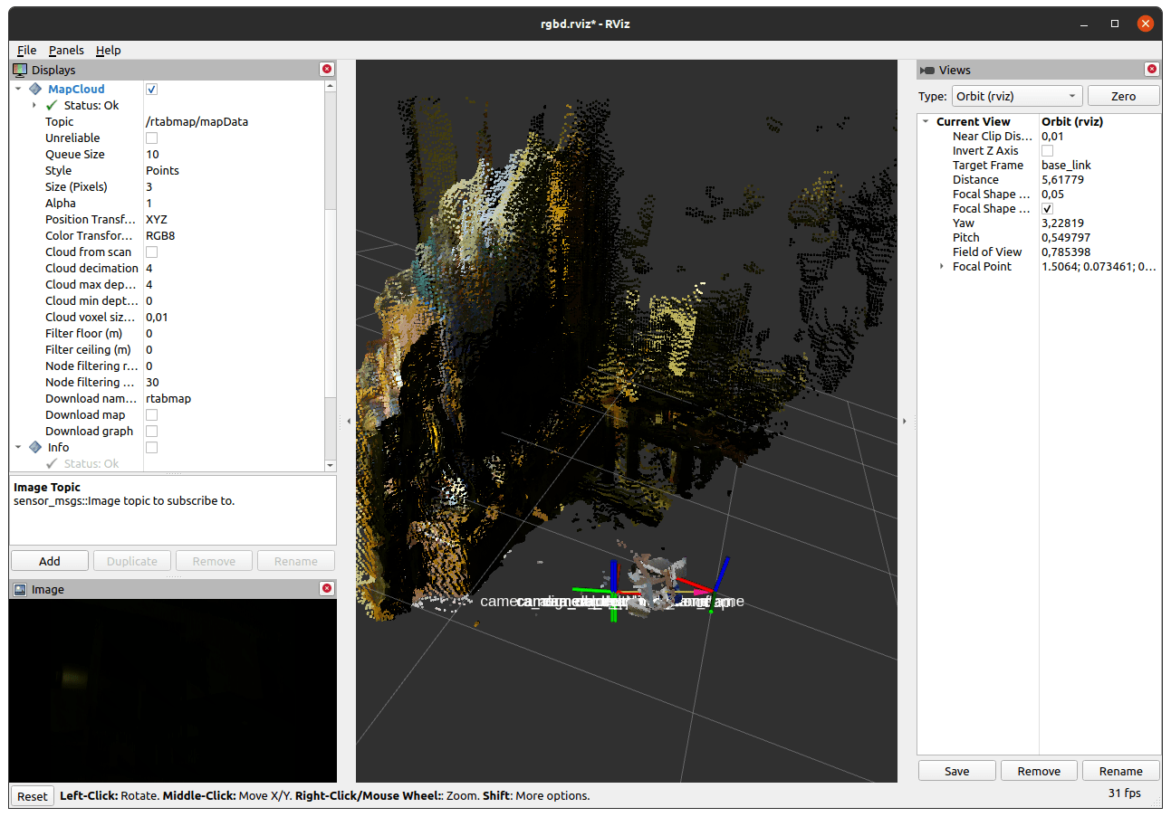Expand the Focal Point property

(x=942, y=266)
